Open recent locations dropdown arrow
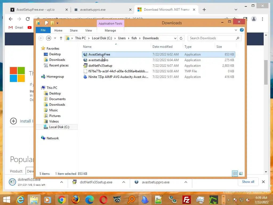 click(55, 38)
